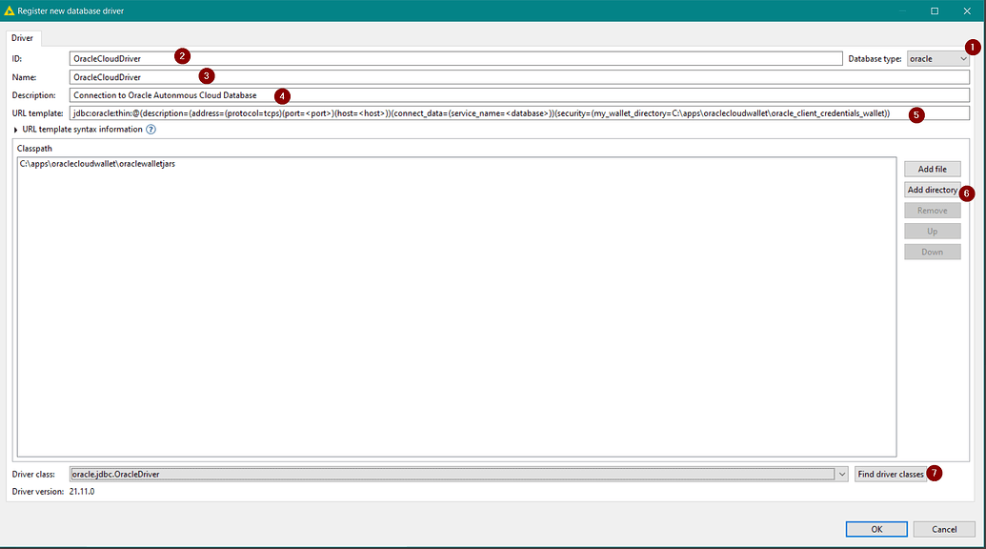This screenshot has width=986, height=549.
Task: Dismiss the dialog with Cancel
Action: [943, 529]
